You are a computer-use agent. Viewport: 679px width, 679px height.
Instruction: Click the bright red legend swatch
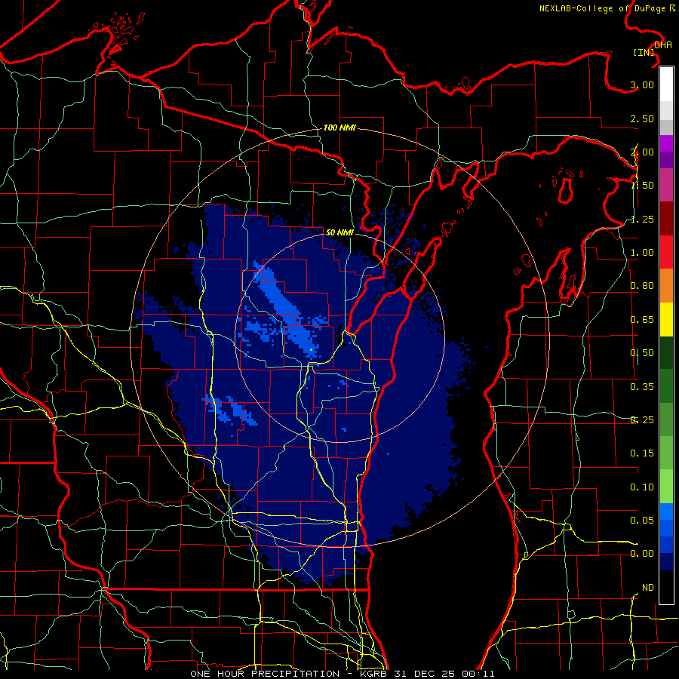(666, 252)
